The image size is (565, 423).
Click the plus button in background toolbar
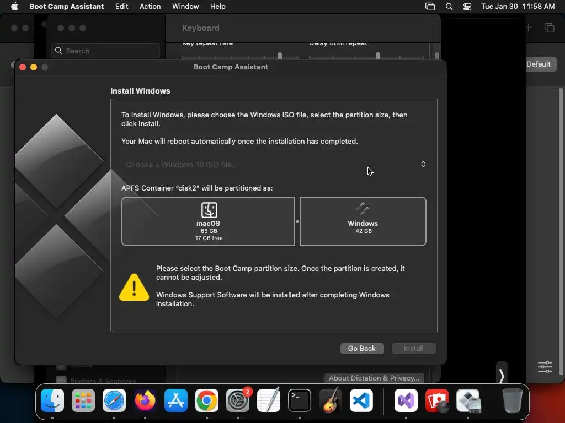point(529,28)
